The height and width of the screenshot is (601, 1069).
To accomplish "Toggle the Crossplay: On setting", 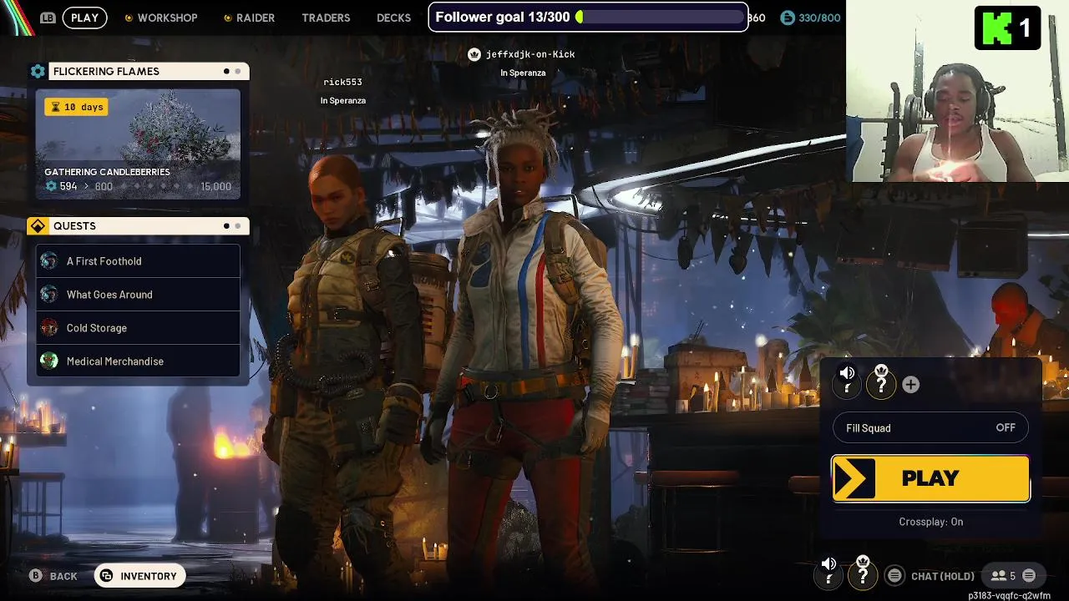I will pyautogui.click(x=931, y=522).
